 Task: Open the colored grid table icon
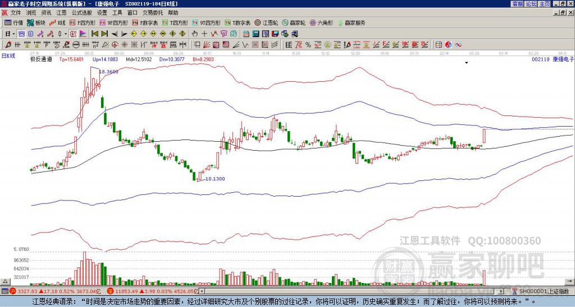pos(439,45)
